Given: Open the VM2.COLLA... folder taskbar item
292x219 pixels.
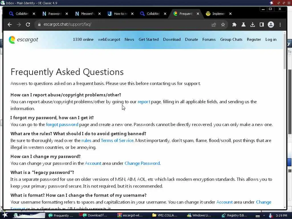Looking at the screenshot, I should tap(166, 216).
